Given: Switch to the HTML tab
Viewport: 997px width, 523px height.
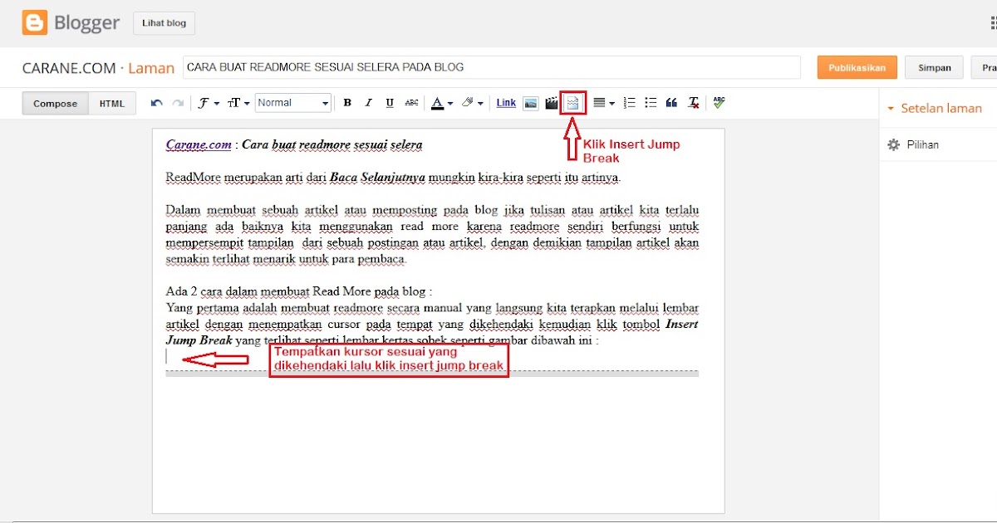Looking at the screenshot, I should click(111, 103).
